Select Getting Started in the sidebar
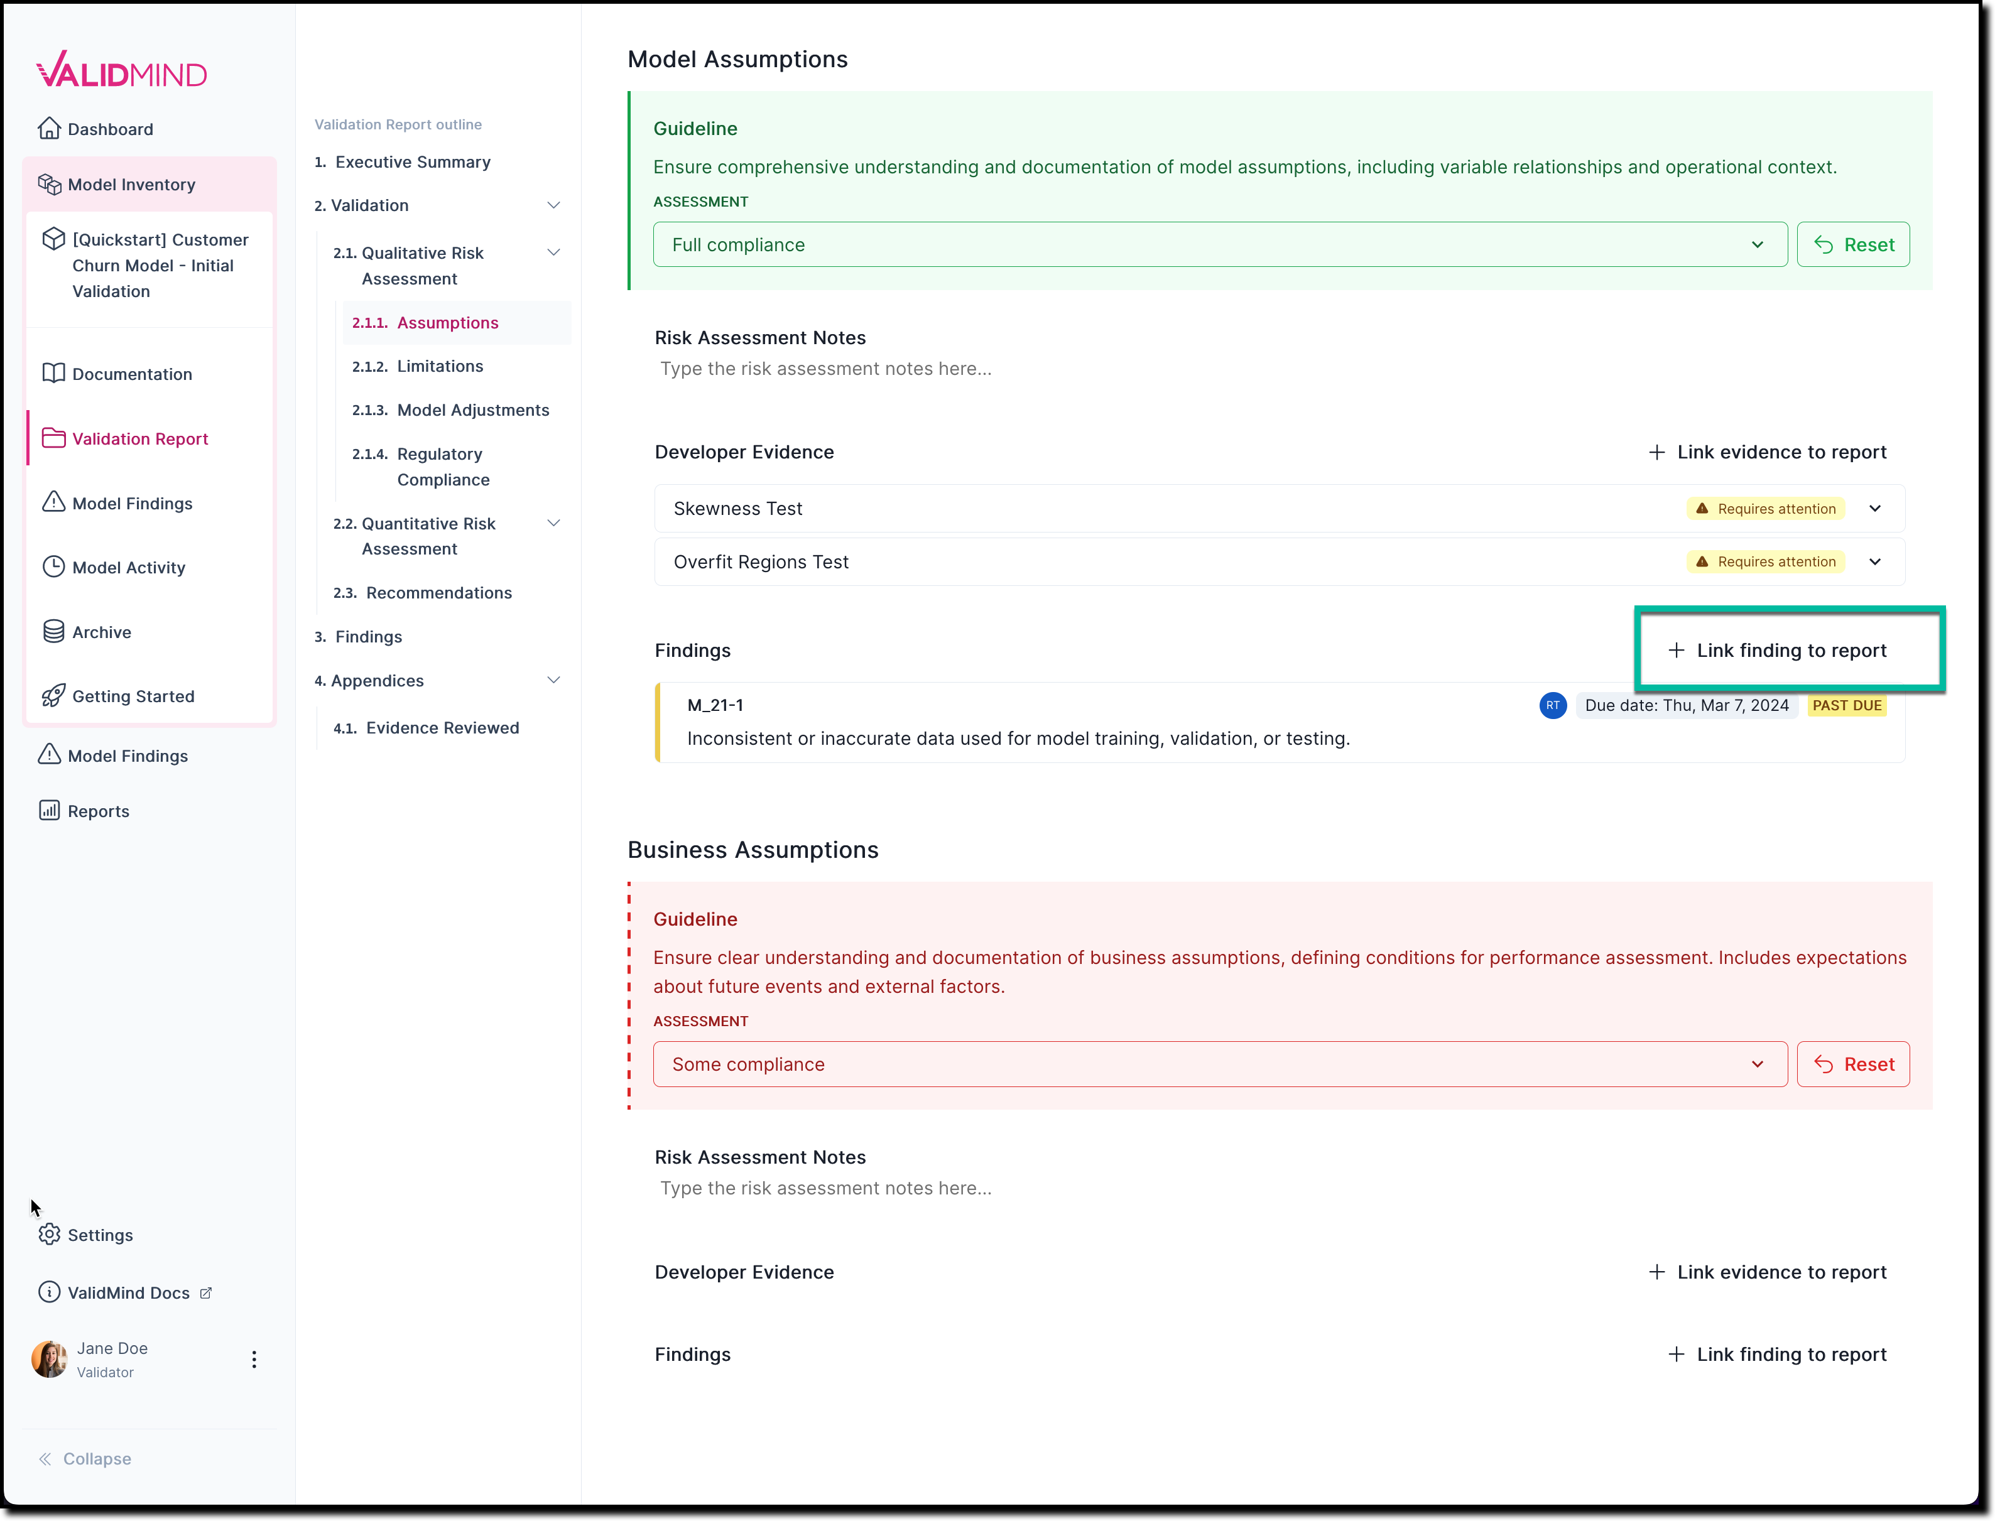1995x1521 pixels. (x=133, y=695)
